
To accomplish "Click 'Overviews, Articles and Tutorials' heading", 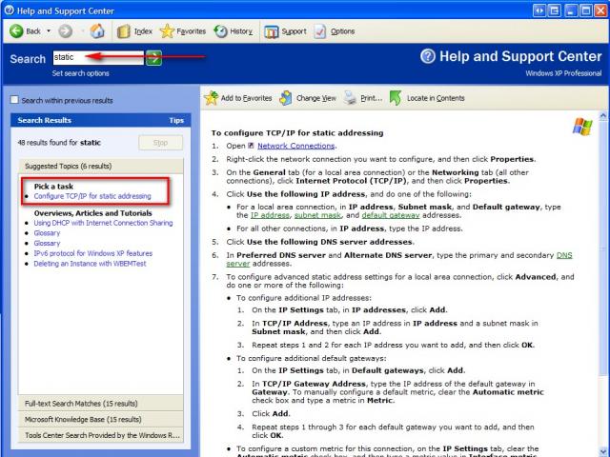I will tap(93, 213).
